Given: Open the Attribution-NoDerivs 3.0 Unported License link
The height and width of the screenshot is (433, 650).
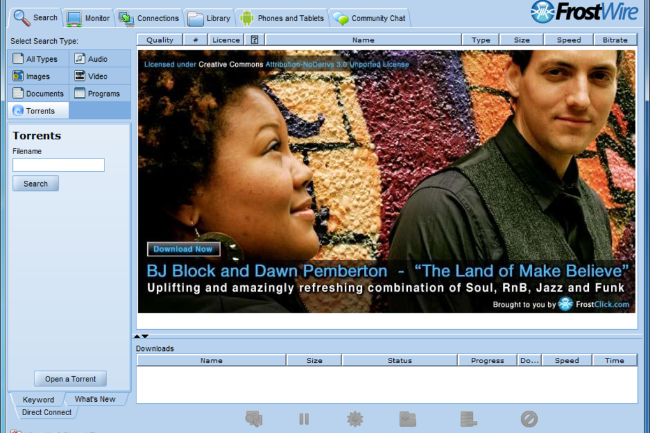Looking at the screenshot, I should pos(337,64).
